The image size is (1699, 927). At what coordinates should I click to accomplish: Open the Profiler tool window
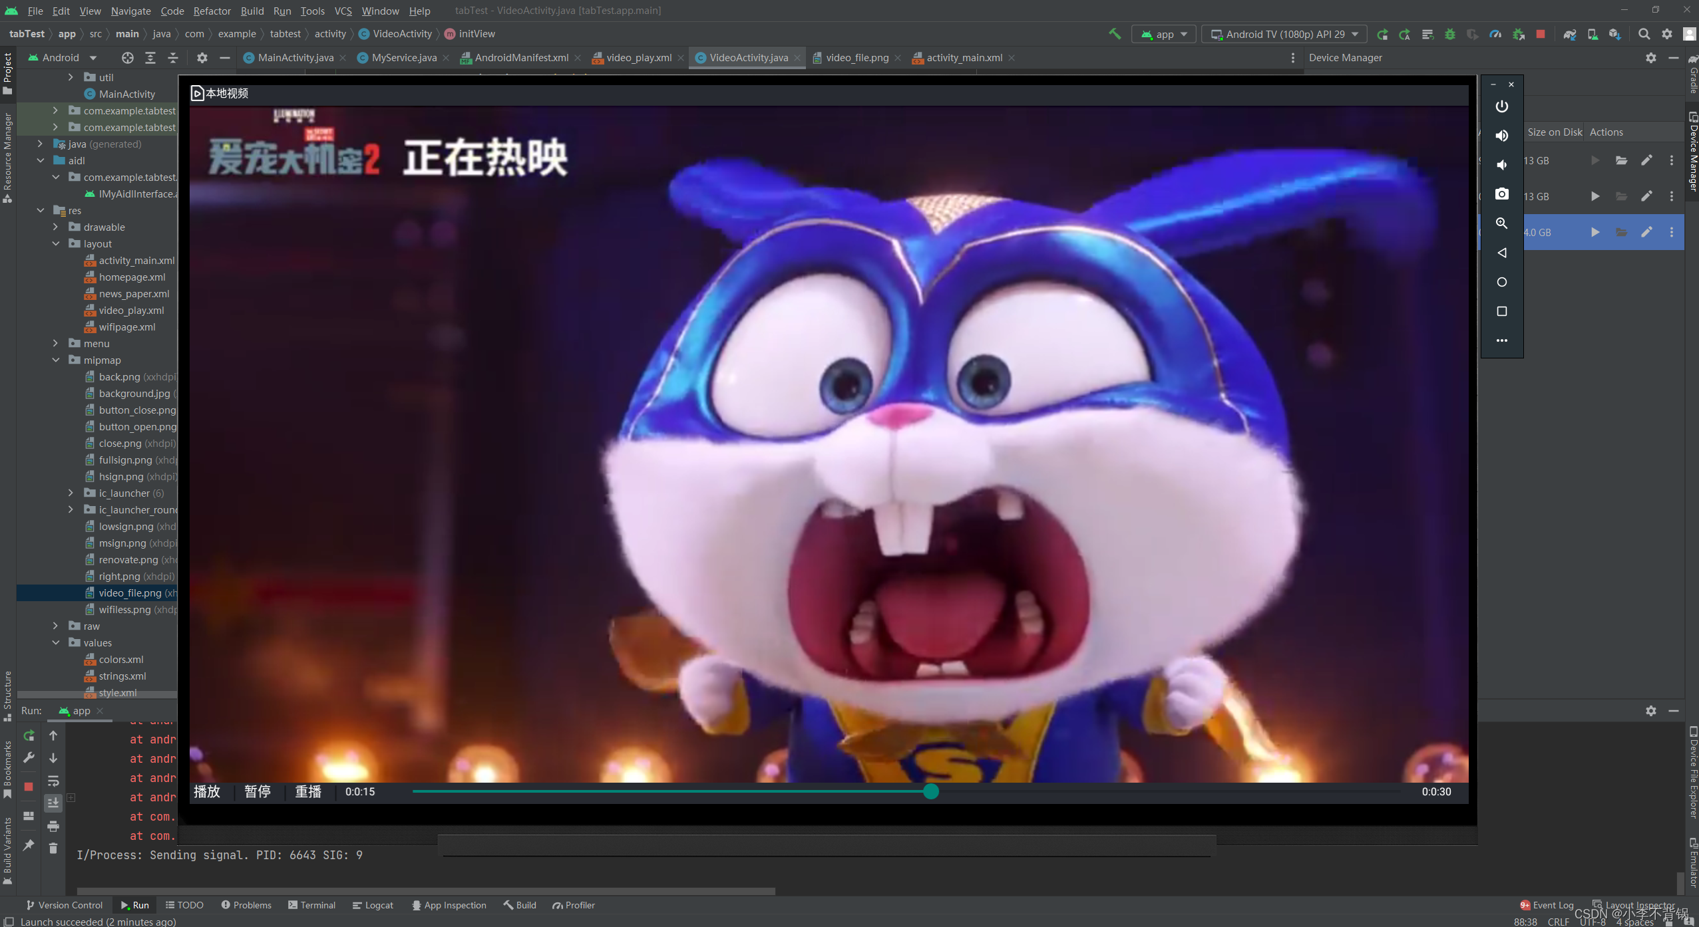click(573, 905)
